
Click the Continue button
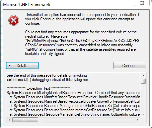pyautogui.click(x=130, y=66)
